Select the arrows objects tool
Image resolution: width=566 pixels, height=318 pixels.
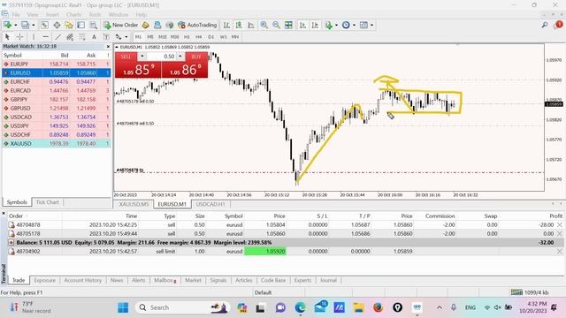(118, 37)
